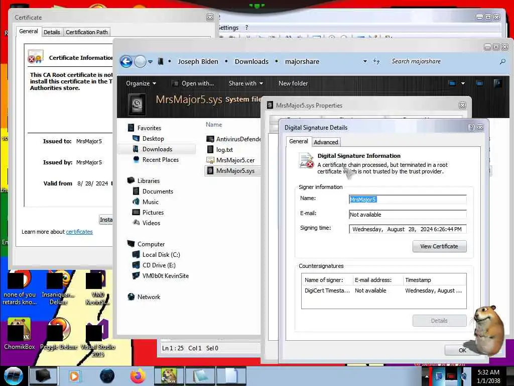Switch to General tab in Signature Details
The image size is (514, 386).
(298, 141)
